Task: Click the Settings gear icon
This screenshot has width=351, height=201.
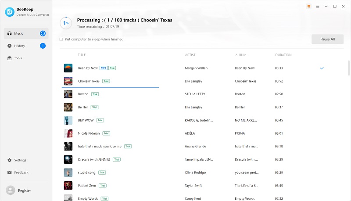Action: (9, 160)
